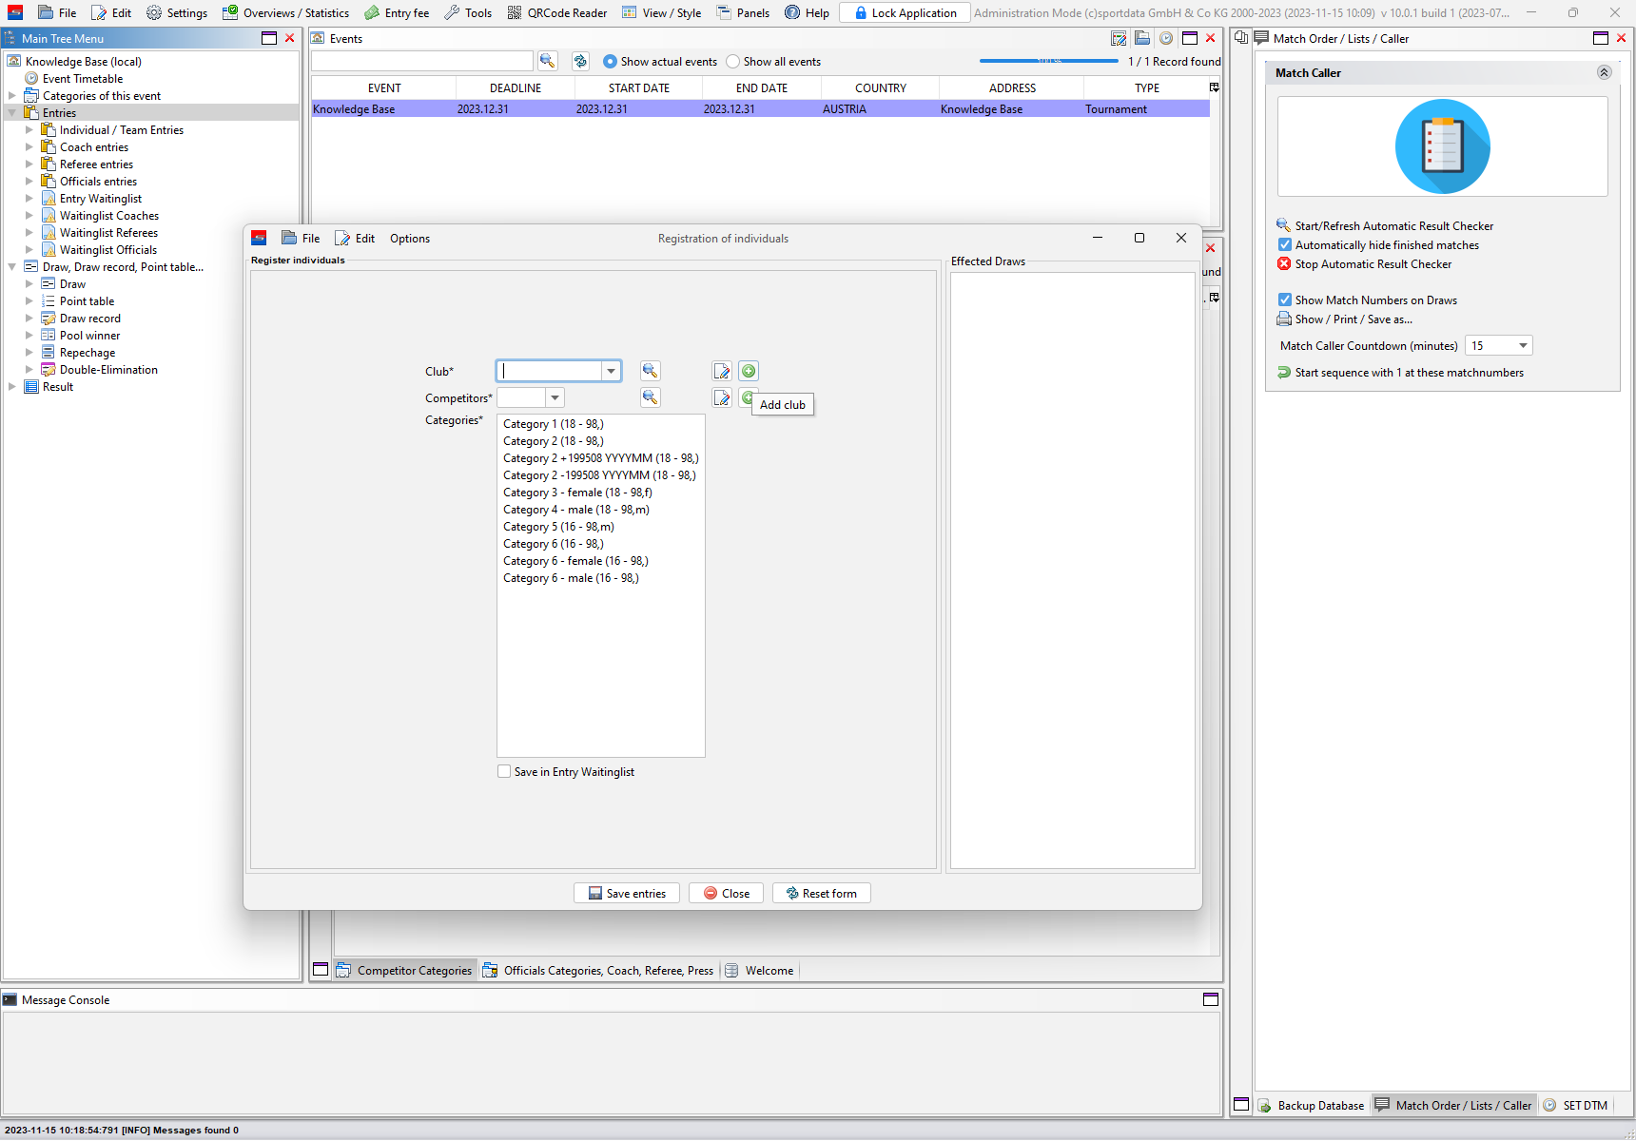This screenshot has height=1141, width=1636.
Task: Expand Coach entries tree node
Action: coord(29,146)
